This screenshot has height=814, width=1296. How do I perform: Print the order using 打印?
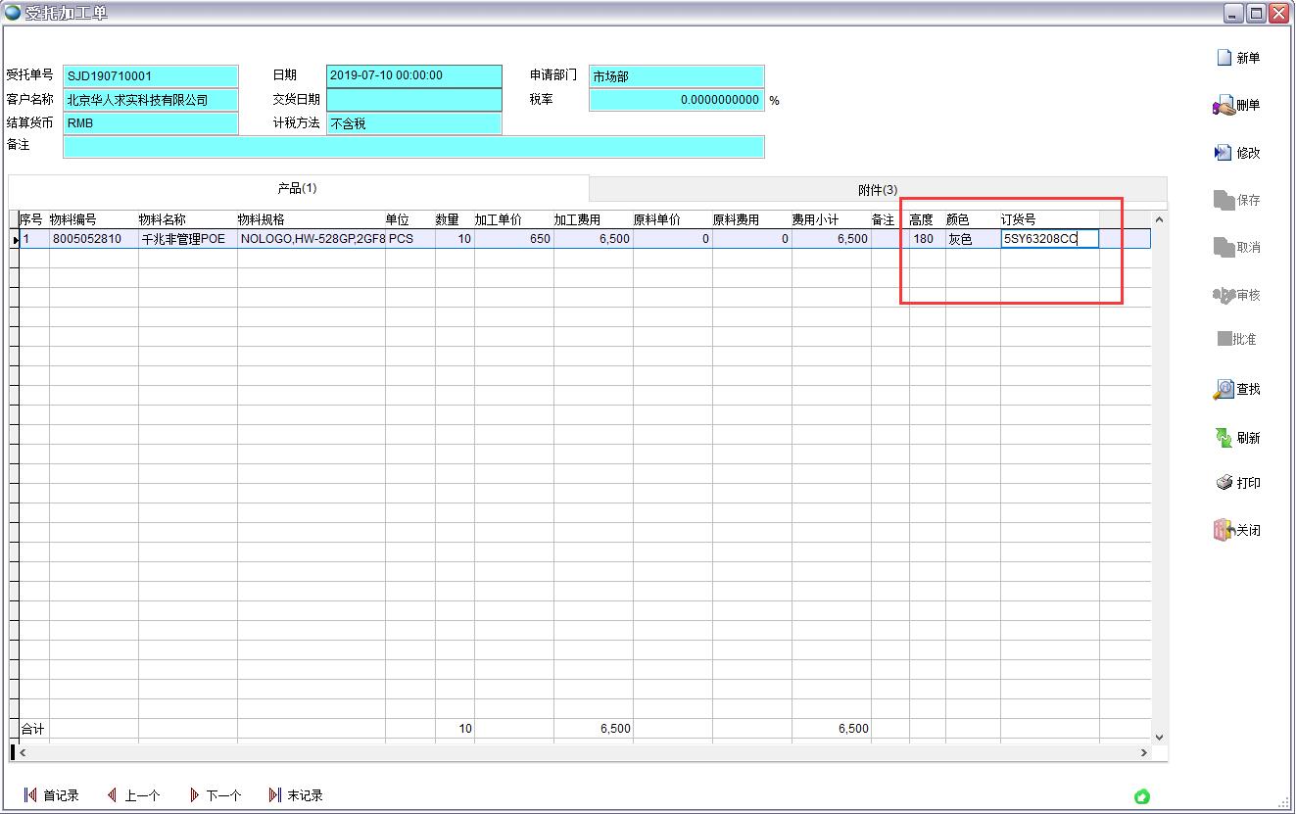1224,483
